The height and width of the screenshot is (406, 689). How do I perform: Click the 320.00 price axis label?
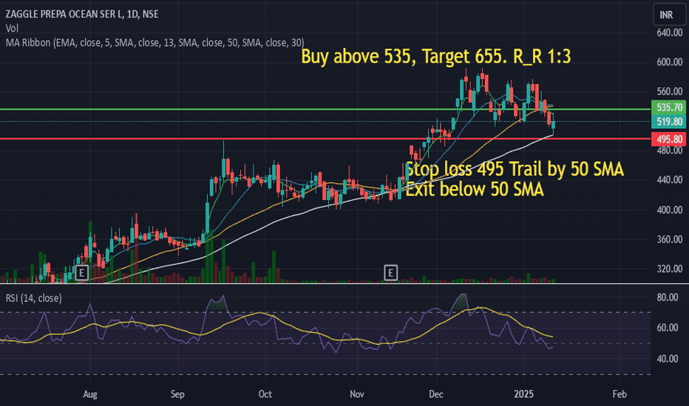click(x=670, y=269)
